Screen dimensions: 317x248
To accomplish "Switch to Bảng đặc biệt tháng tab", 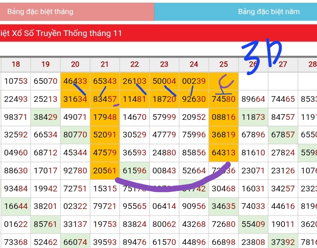I will 77,11.
